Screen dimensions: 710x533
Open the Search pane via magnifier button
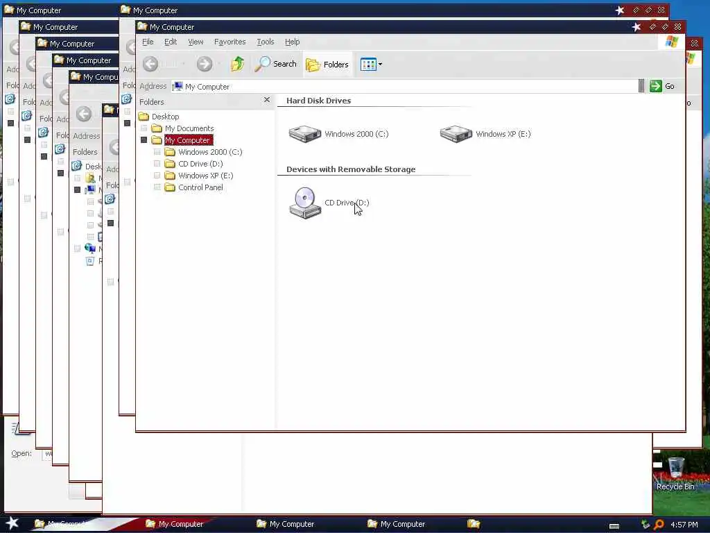(x=276, y=64)
